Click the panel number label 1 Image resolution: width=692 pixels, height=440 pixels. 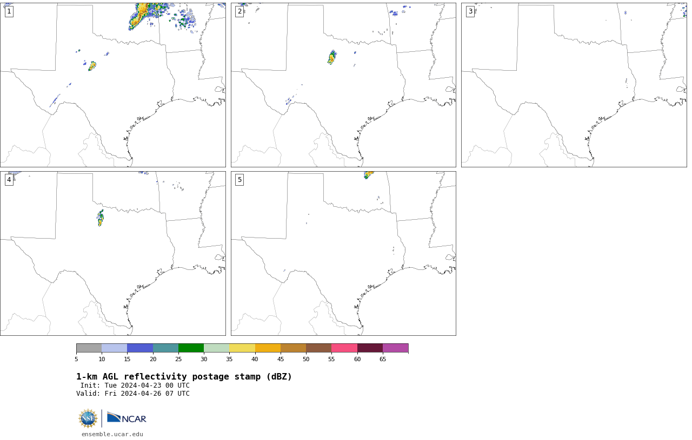tap(9, 11)
